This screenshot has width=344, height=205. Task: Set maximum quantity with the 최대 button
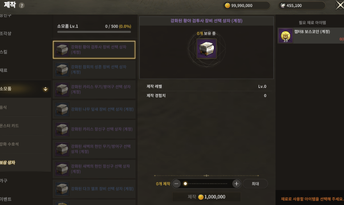pos(255,184)
